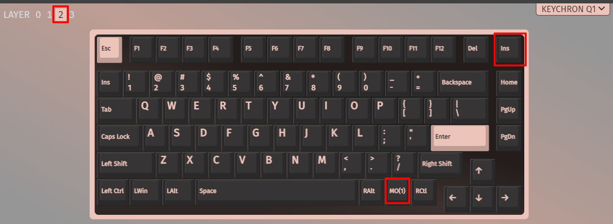Viewport: 613px width, 224px height.
Task: Click the PgUp key
Action: pyautogui.click(x=509, y=110)
